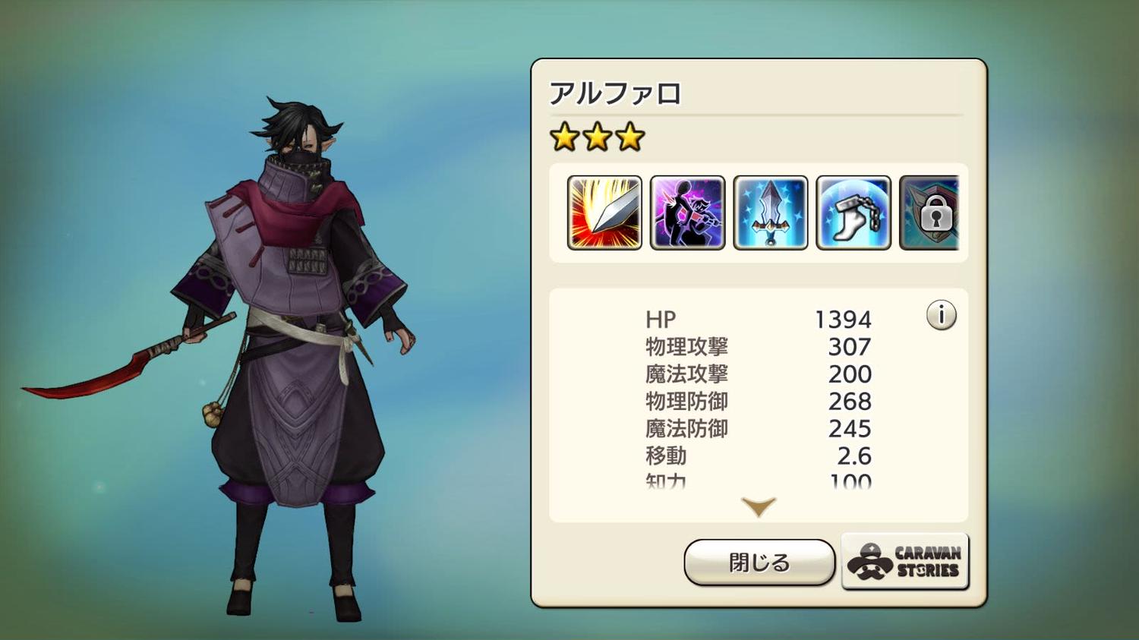This screenshot has width=1139, height=640.
Task: Click the masked character model
Action: (296, 357)
